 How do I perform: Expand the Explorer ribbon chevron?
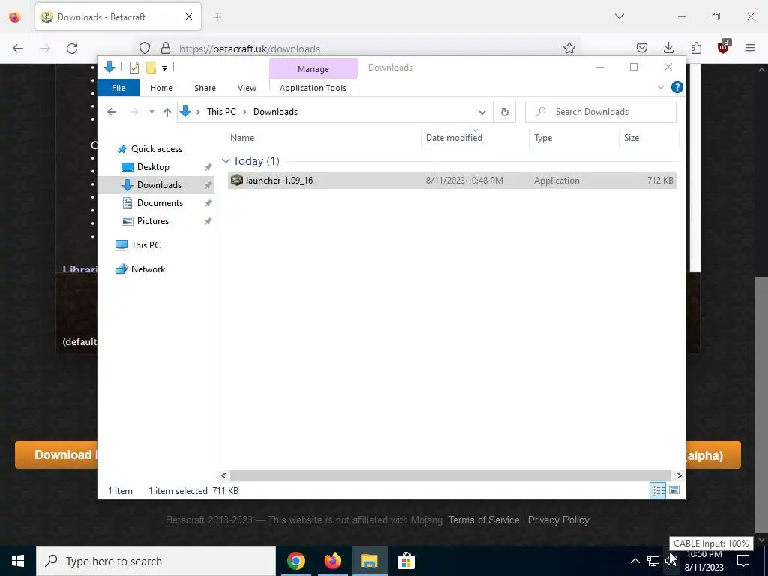pos(660,87)
